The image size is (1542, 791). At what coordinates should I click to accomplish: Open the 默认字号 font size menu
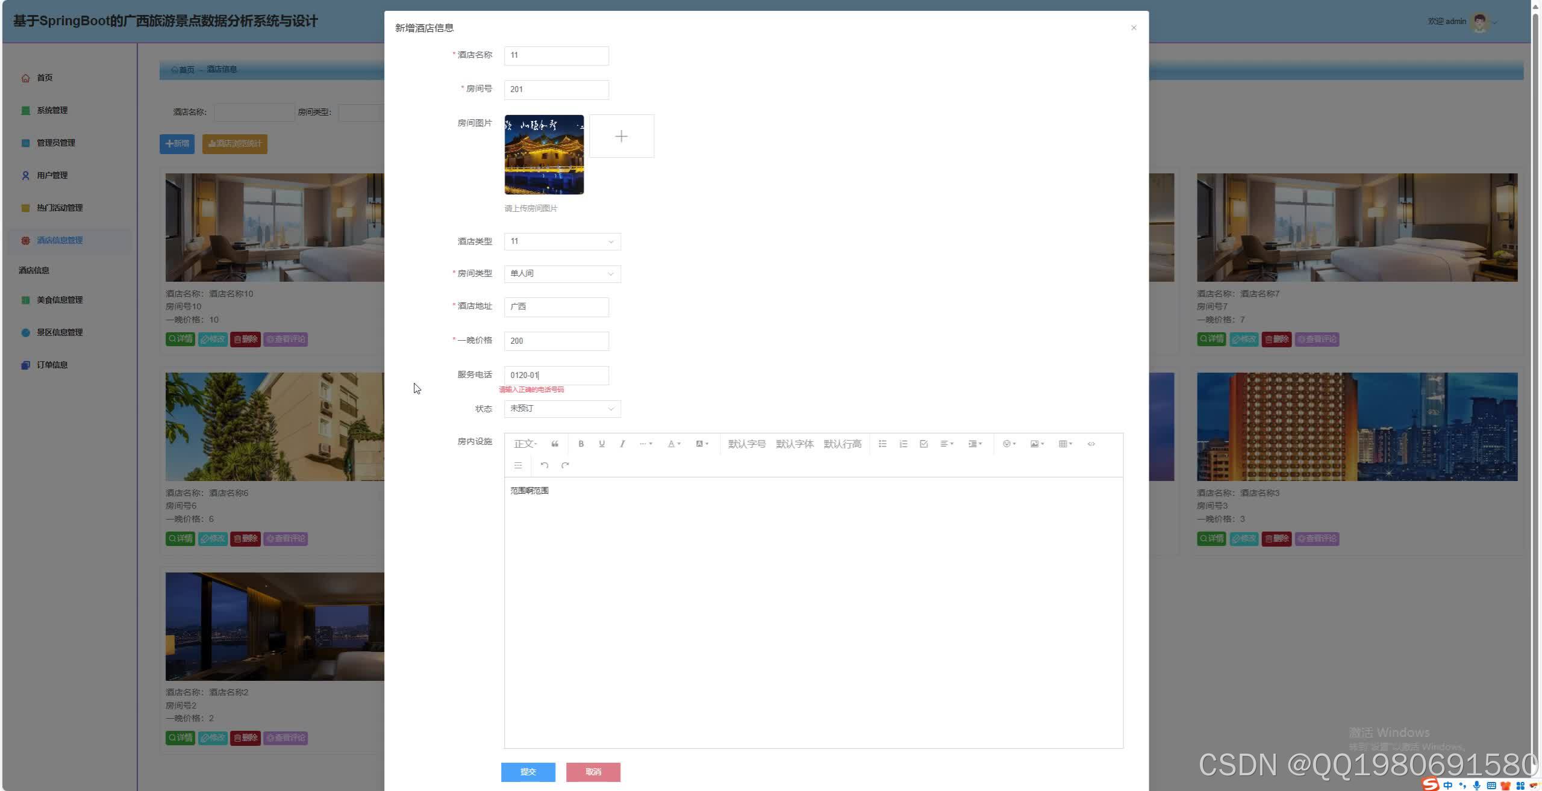click(746, 444)
